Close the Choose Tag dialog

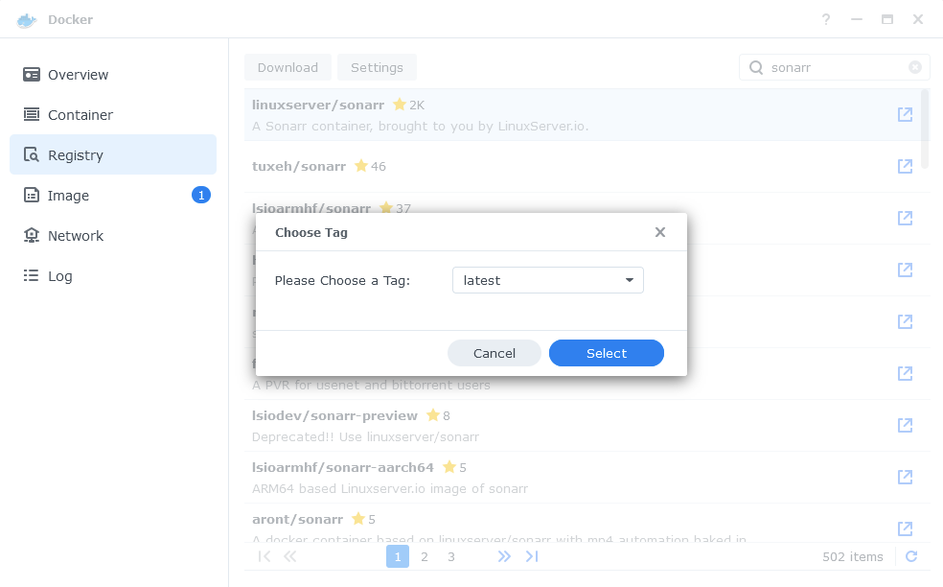click(659, 232)
